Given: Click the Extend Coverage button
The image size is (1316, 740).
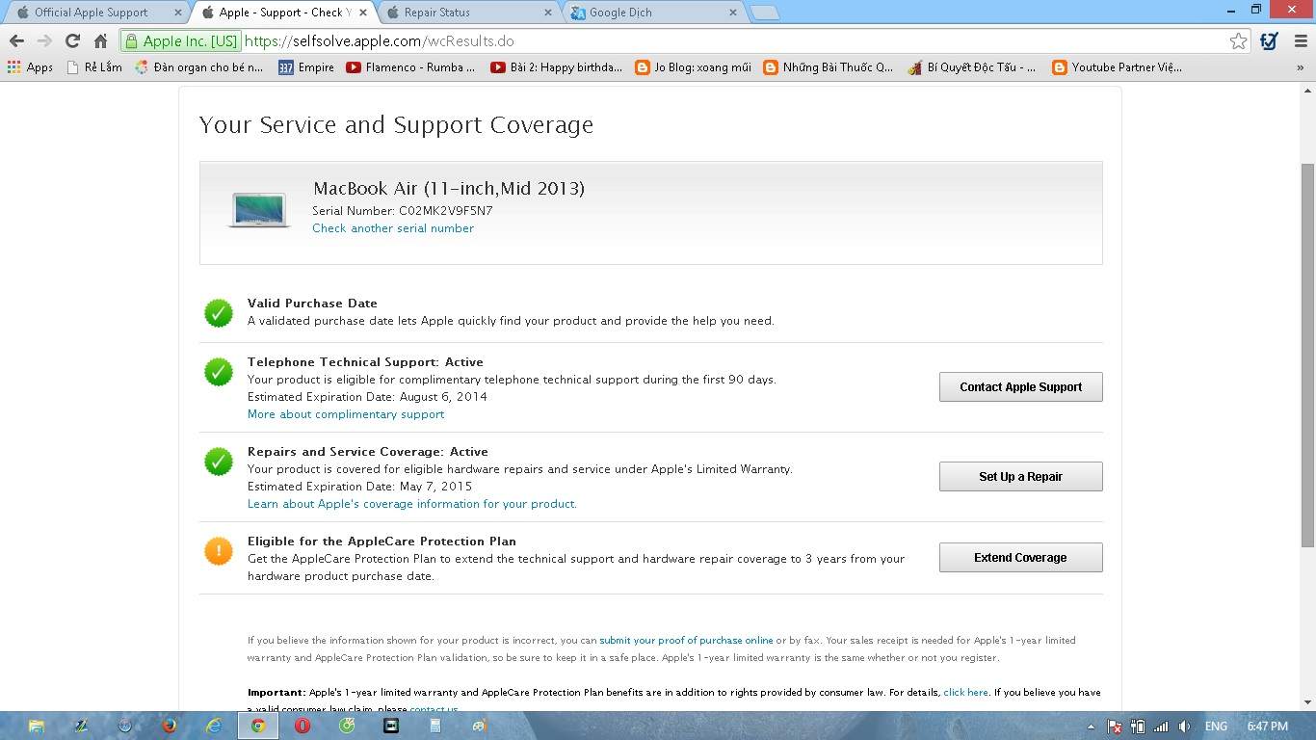Looking at the screenshot, I should tap(1020, 558).
